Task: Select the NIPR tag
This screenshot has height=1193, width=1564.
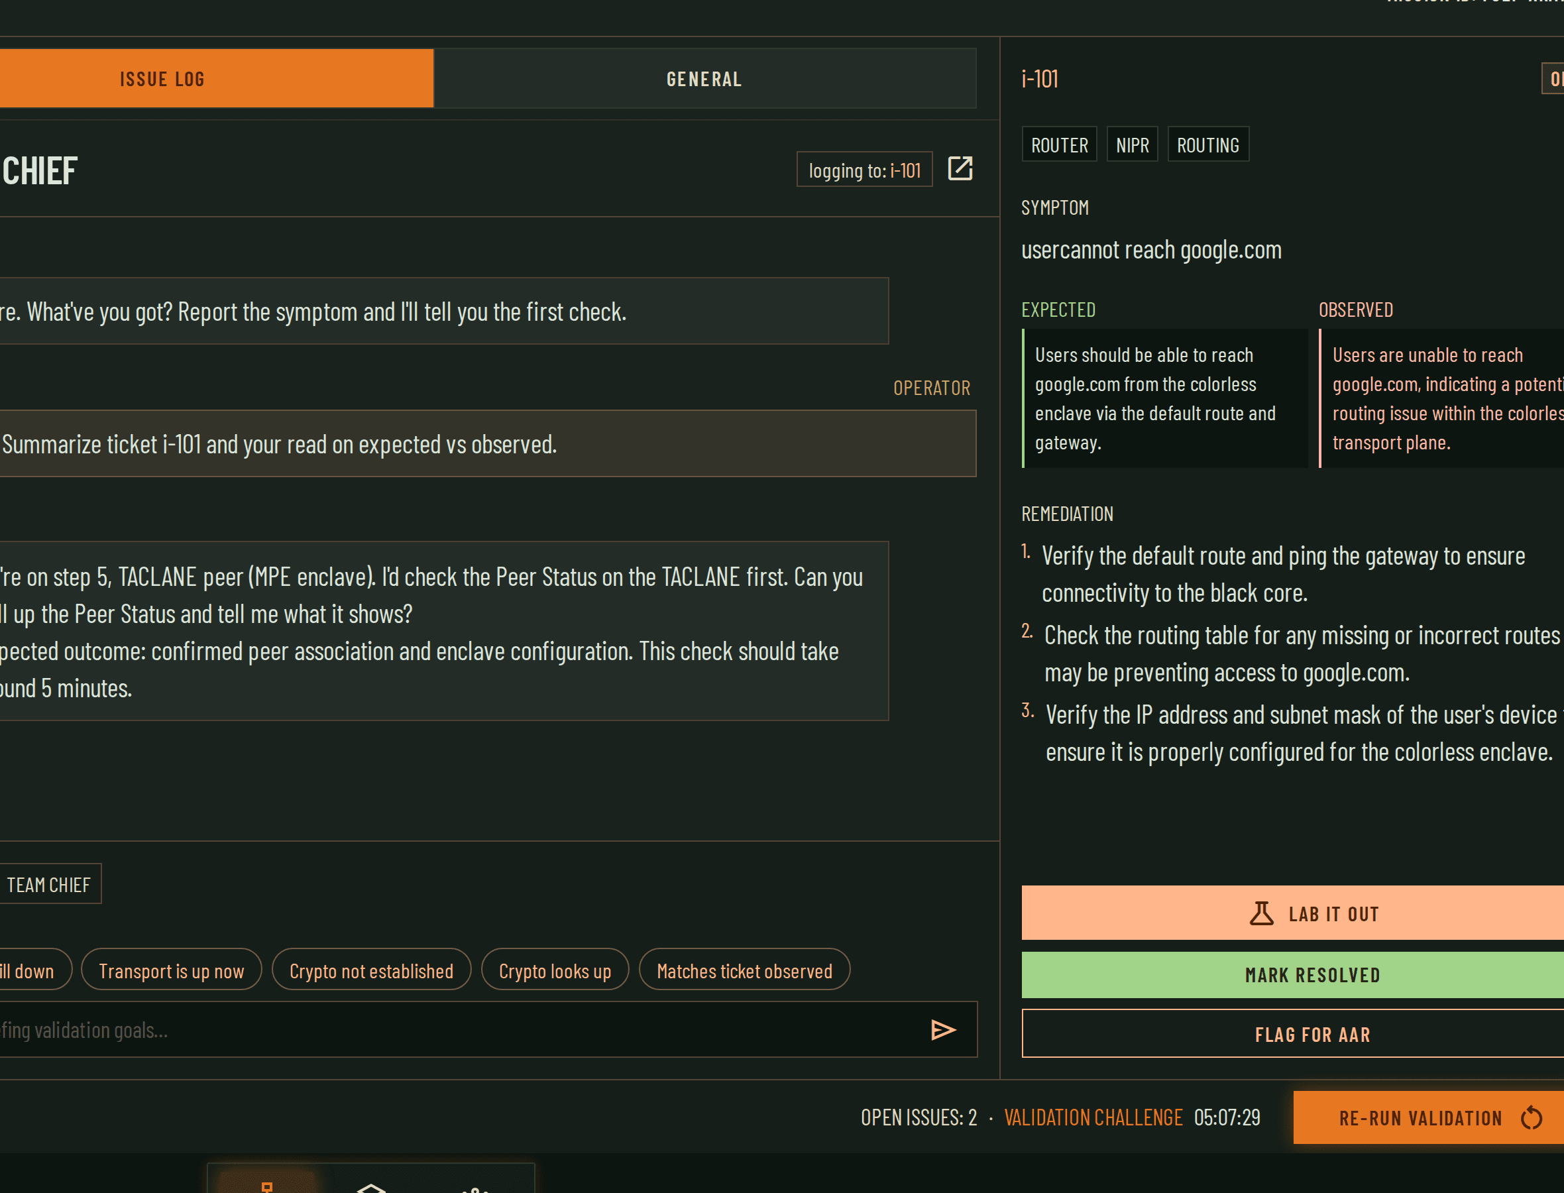Action: pos(1132,145)
